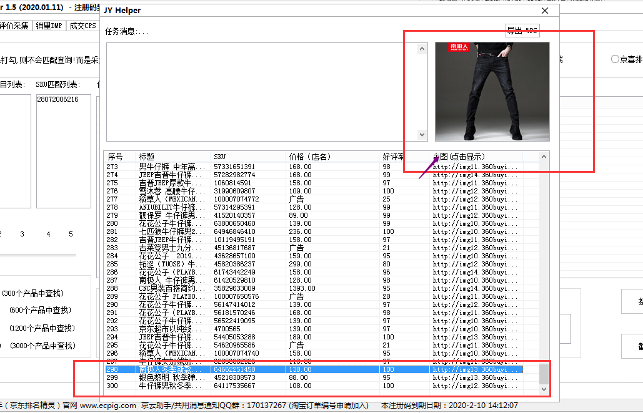Image resolution: width=643 pixels, height=413 pixels.
Task: Choose the (1200个产品中查找) option
Action: (42, 328)
